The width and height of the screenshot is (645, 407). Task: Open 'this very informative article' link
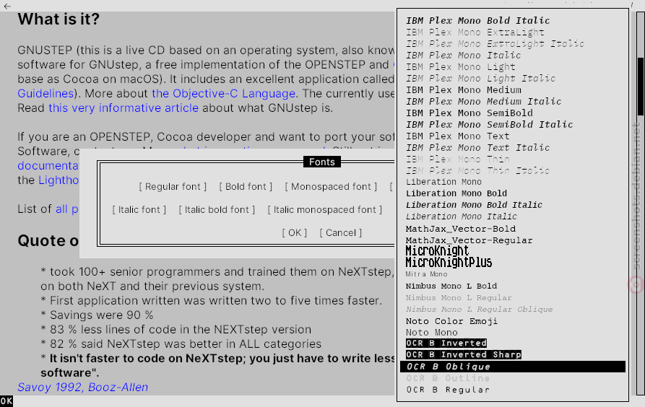[x=124, y=108]
